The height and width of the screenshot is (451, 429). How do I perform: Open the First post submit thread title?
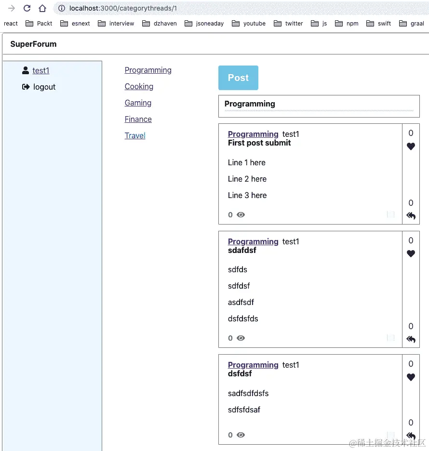point(259,143)
